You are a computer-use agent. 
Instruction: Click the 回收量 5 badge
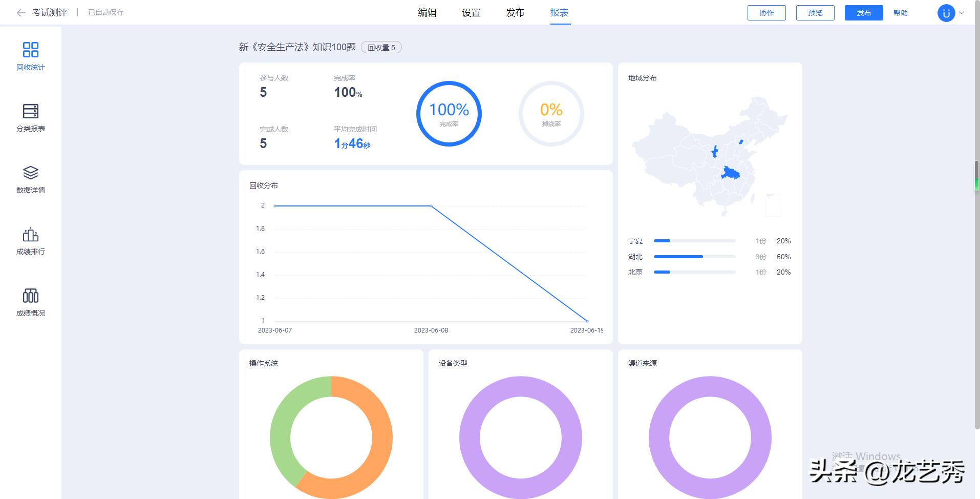point(382,47)
